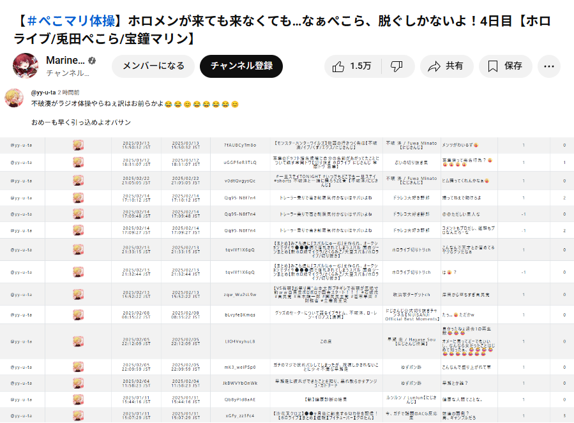The height and width of the screenshot is (423, 574).
Task: Open the #ぺこマリ体操 hashtag link
Action: pos(72,21)
